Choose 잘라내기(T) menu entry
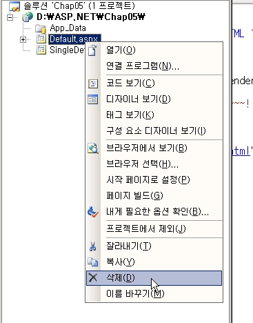The height and width of the screenshot is (323, 253). [154, 246]
